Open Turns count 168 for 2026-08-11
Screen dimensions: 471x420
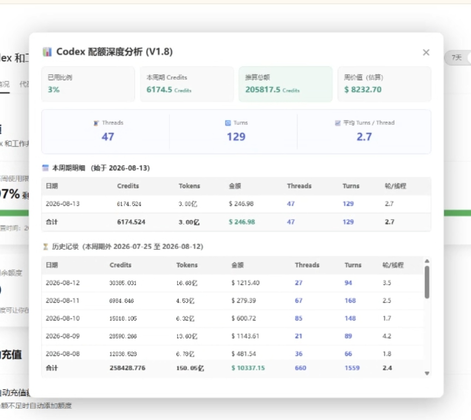point(350,301)
